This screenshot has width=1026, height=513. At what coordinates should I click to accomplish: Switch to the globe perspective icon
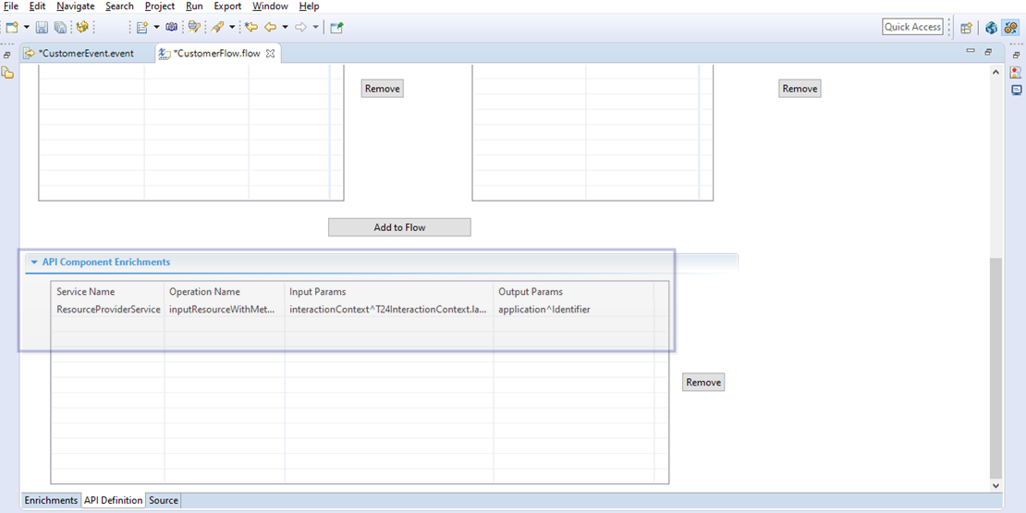(991, 28)
